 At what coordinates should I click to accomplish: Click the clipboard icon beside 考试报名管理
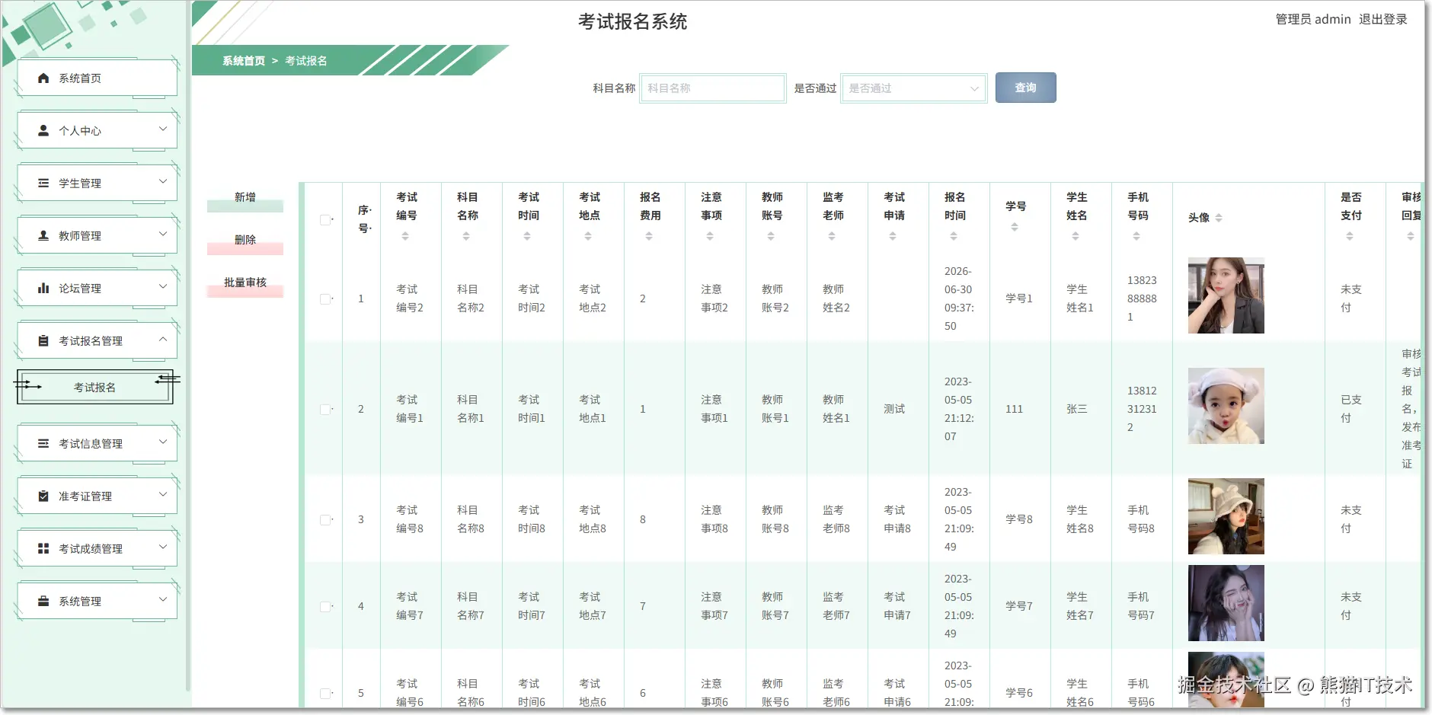point(43,340)
